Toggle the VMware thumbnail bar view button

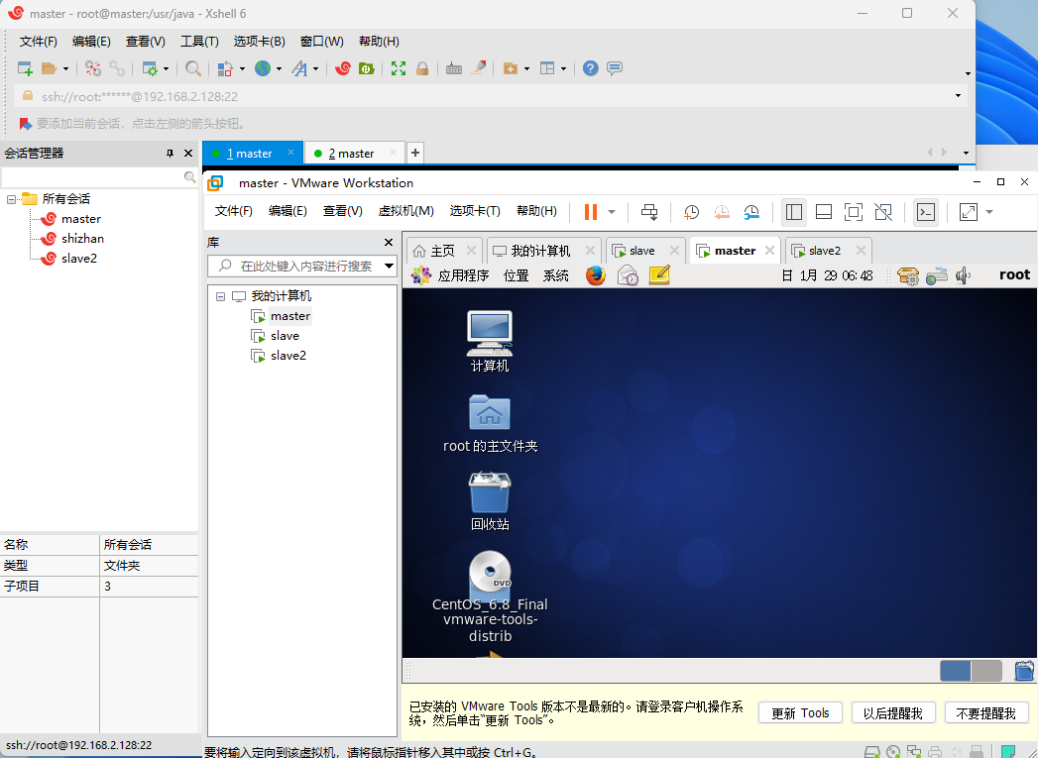click(824, 212)
